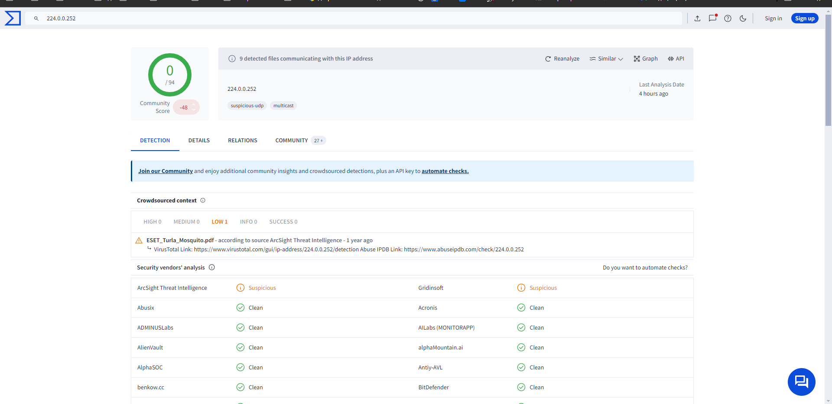Viewport: 832px width, 404px height.
Task: Open the notifications chat icon
Action: coord(712,18)
